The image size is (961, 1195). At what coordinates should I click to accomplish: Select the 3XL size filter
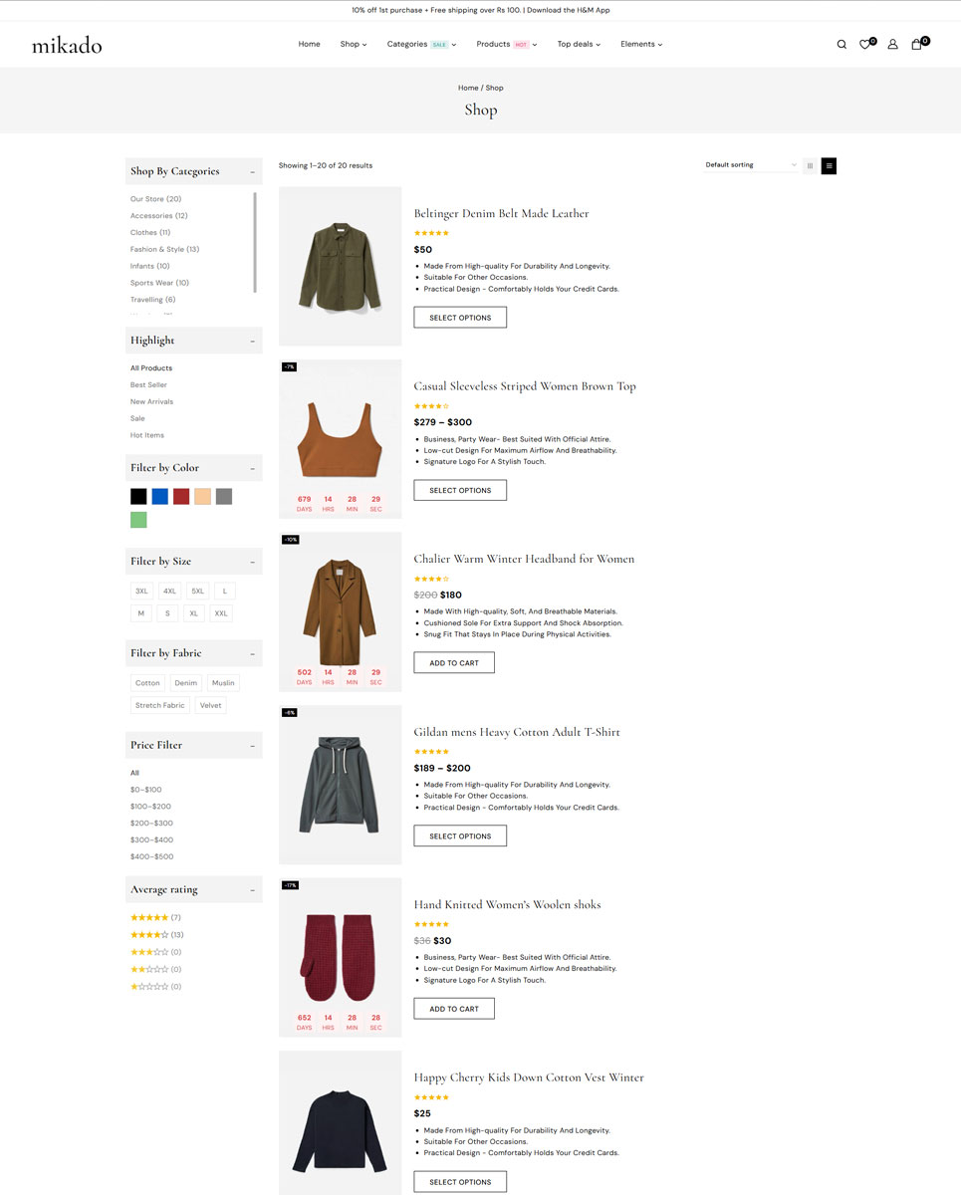click(142, 591)
